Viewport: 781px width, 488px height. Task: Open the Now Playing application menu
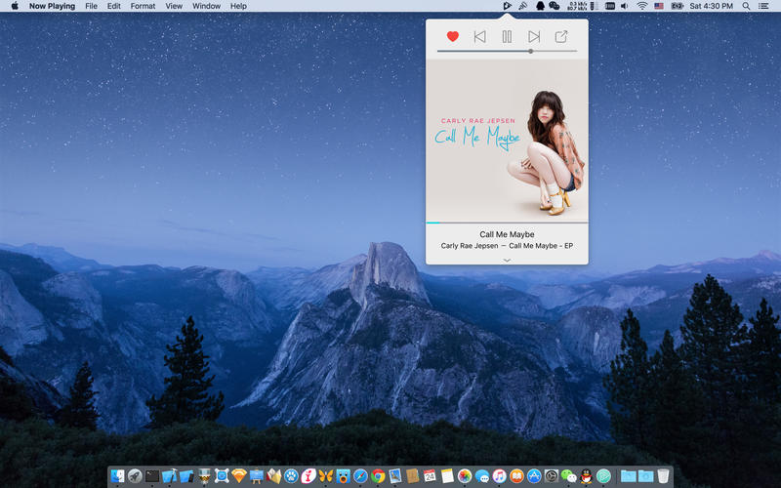coord(53,6)
